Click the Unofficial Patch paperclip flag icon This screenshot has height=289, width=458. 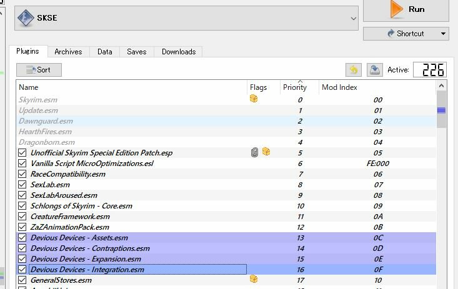254,152
